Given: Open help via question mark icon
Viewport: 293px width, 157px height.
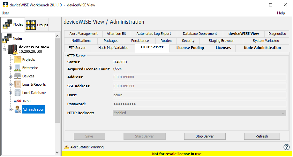Looking at the screenshot, I should tap(287, 147).
